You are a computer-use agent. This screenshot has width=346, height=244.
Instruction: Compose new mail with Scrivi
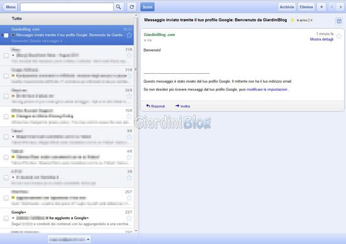(147, 7)
